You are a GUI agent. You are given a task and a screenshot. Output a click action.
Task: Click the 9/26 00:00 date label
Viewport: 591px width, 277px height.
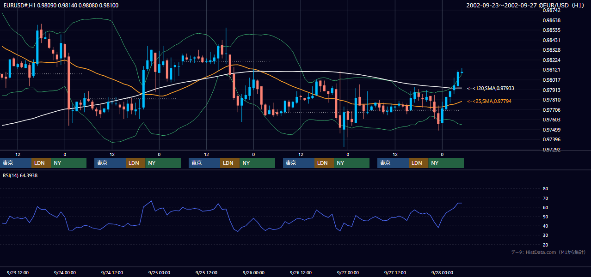(253, 272)
